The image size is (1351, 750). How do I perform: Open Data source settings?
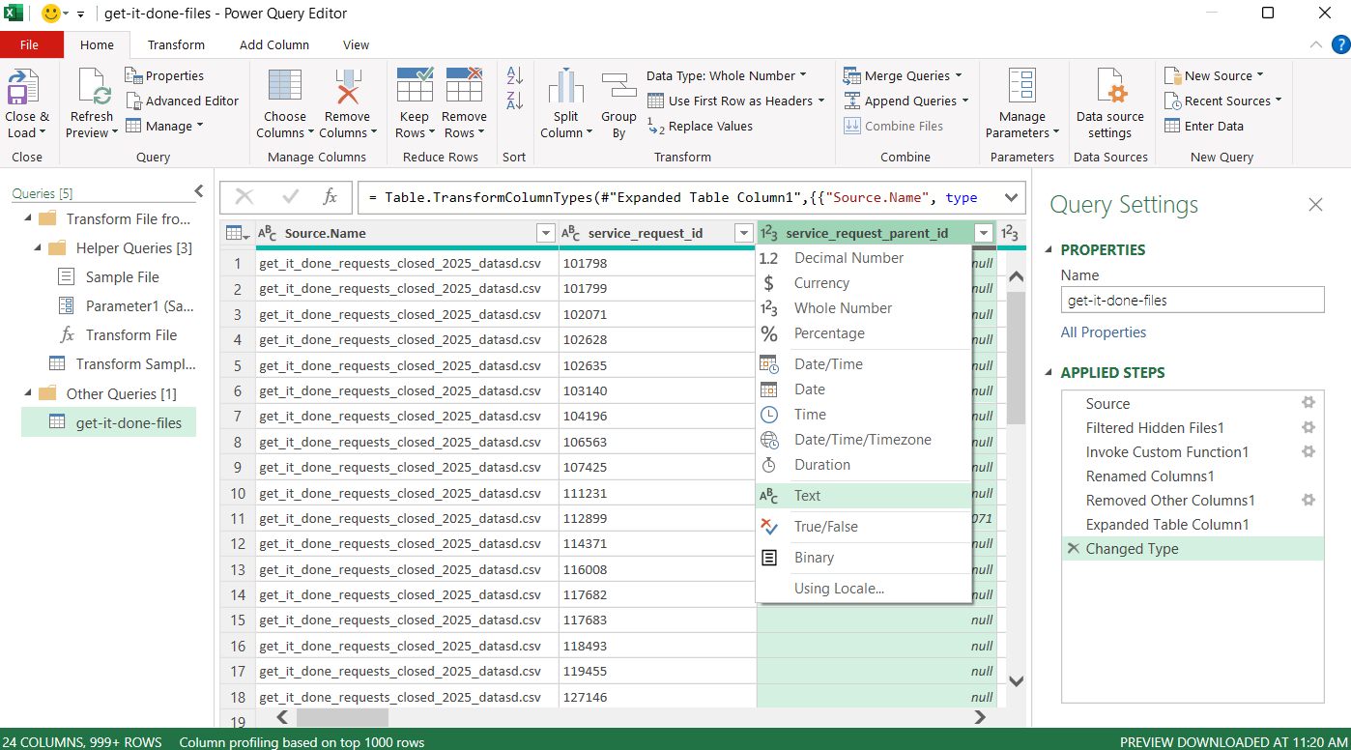pyautogui.click(x=1109, y=104)
